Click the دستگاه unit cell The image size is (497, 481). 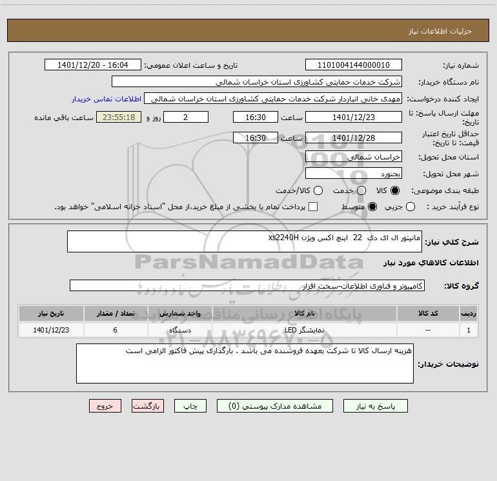tap(179, 330)
